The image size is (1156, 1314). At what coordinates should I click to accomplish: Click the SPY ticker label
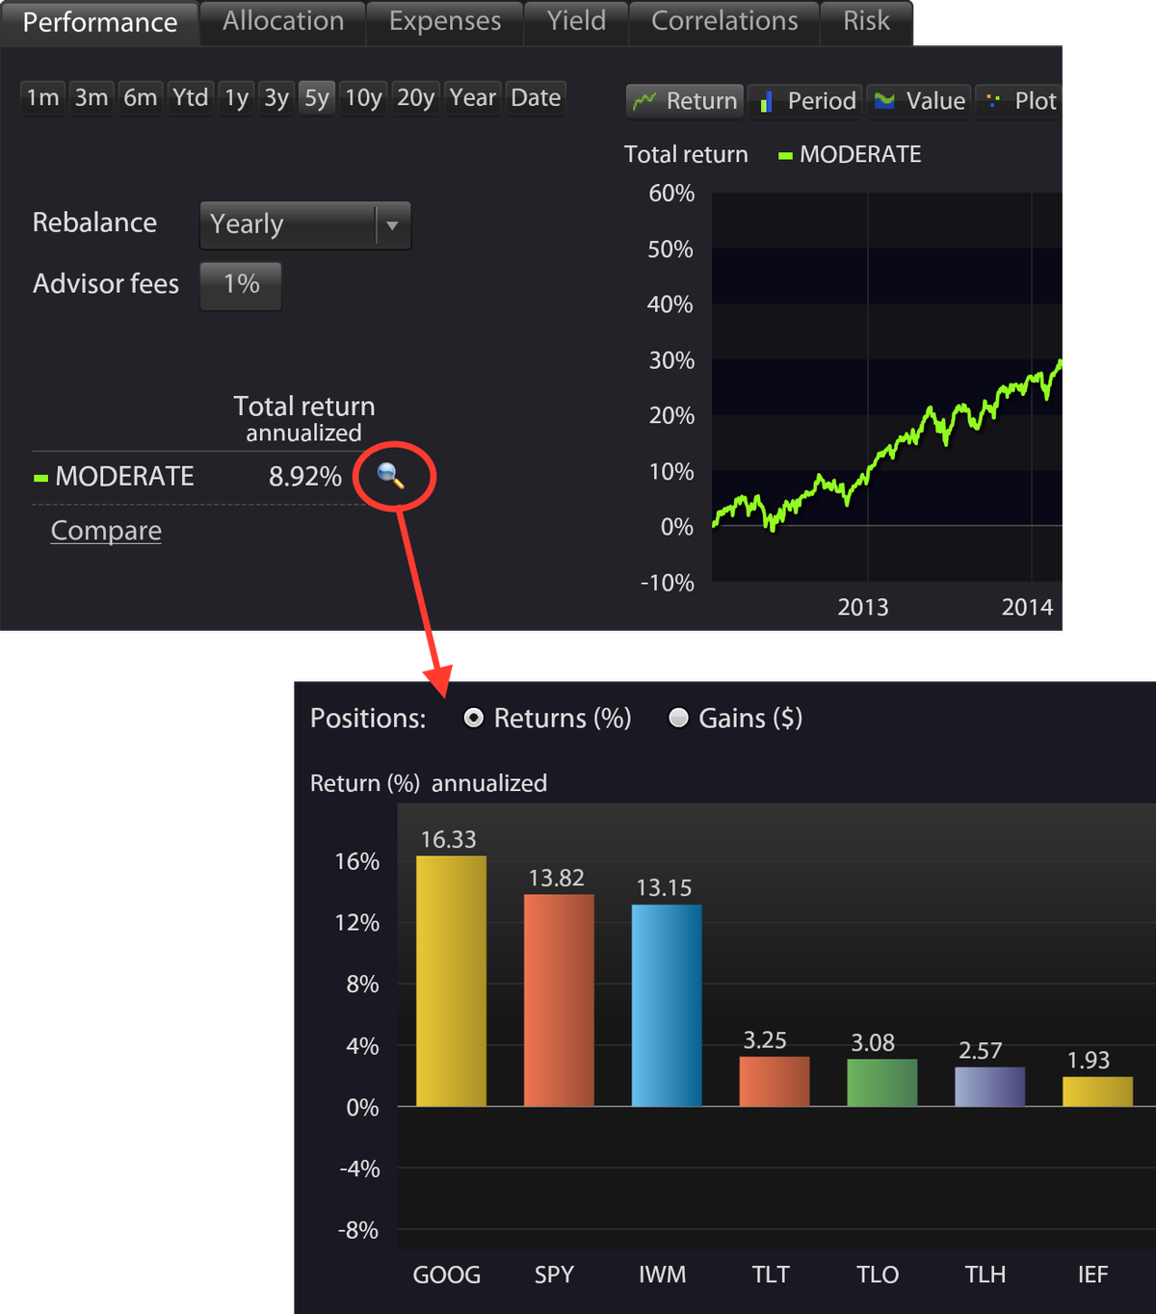(554, 1275)
